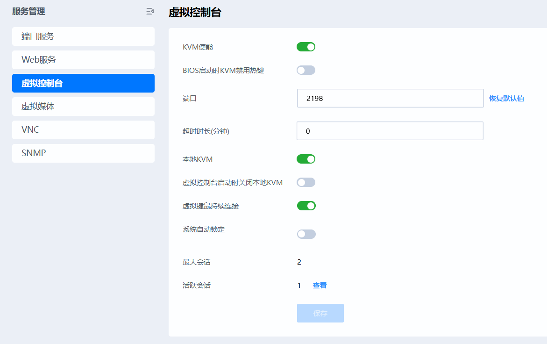Enable 虚拟控制台启动时关闭本地KVM switch

(306, 182)
